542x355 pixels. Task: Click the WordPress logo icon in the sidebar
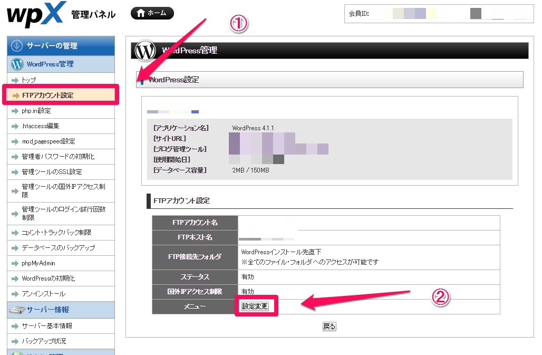tap(17, 64)
